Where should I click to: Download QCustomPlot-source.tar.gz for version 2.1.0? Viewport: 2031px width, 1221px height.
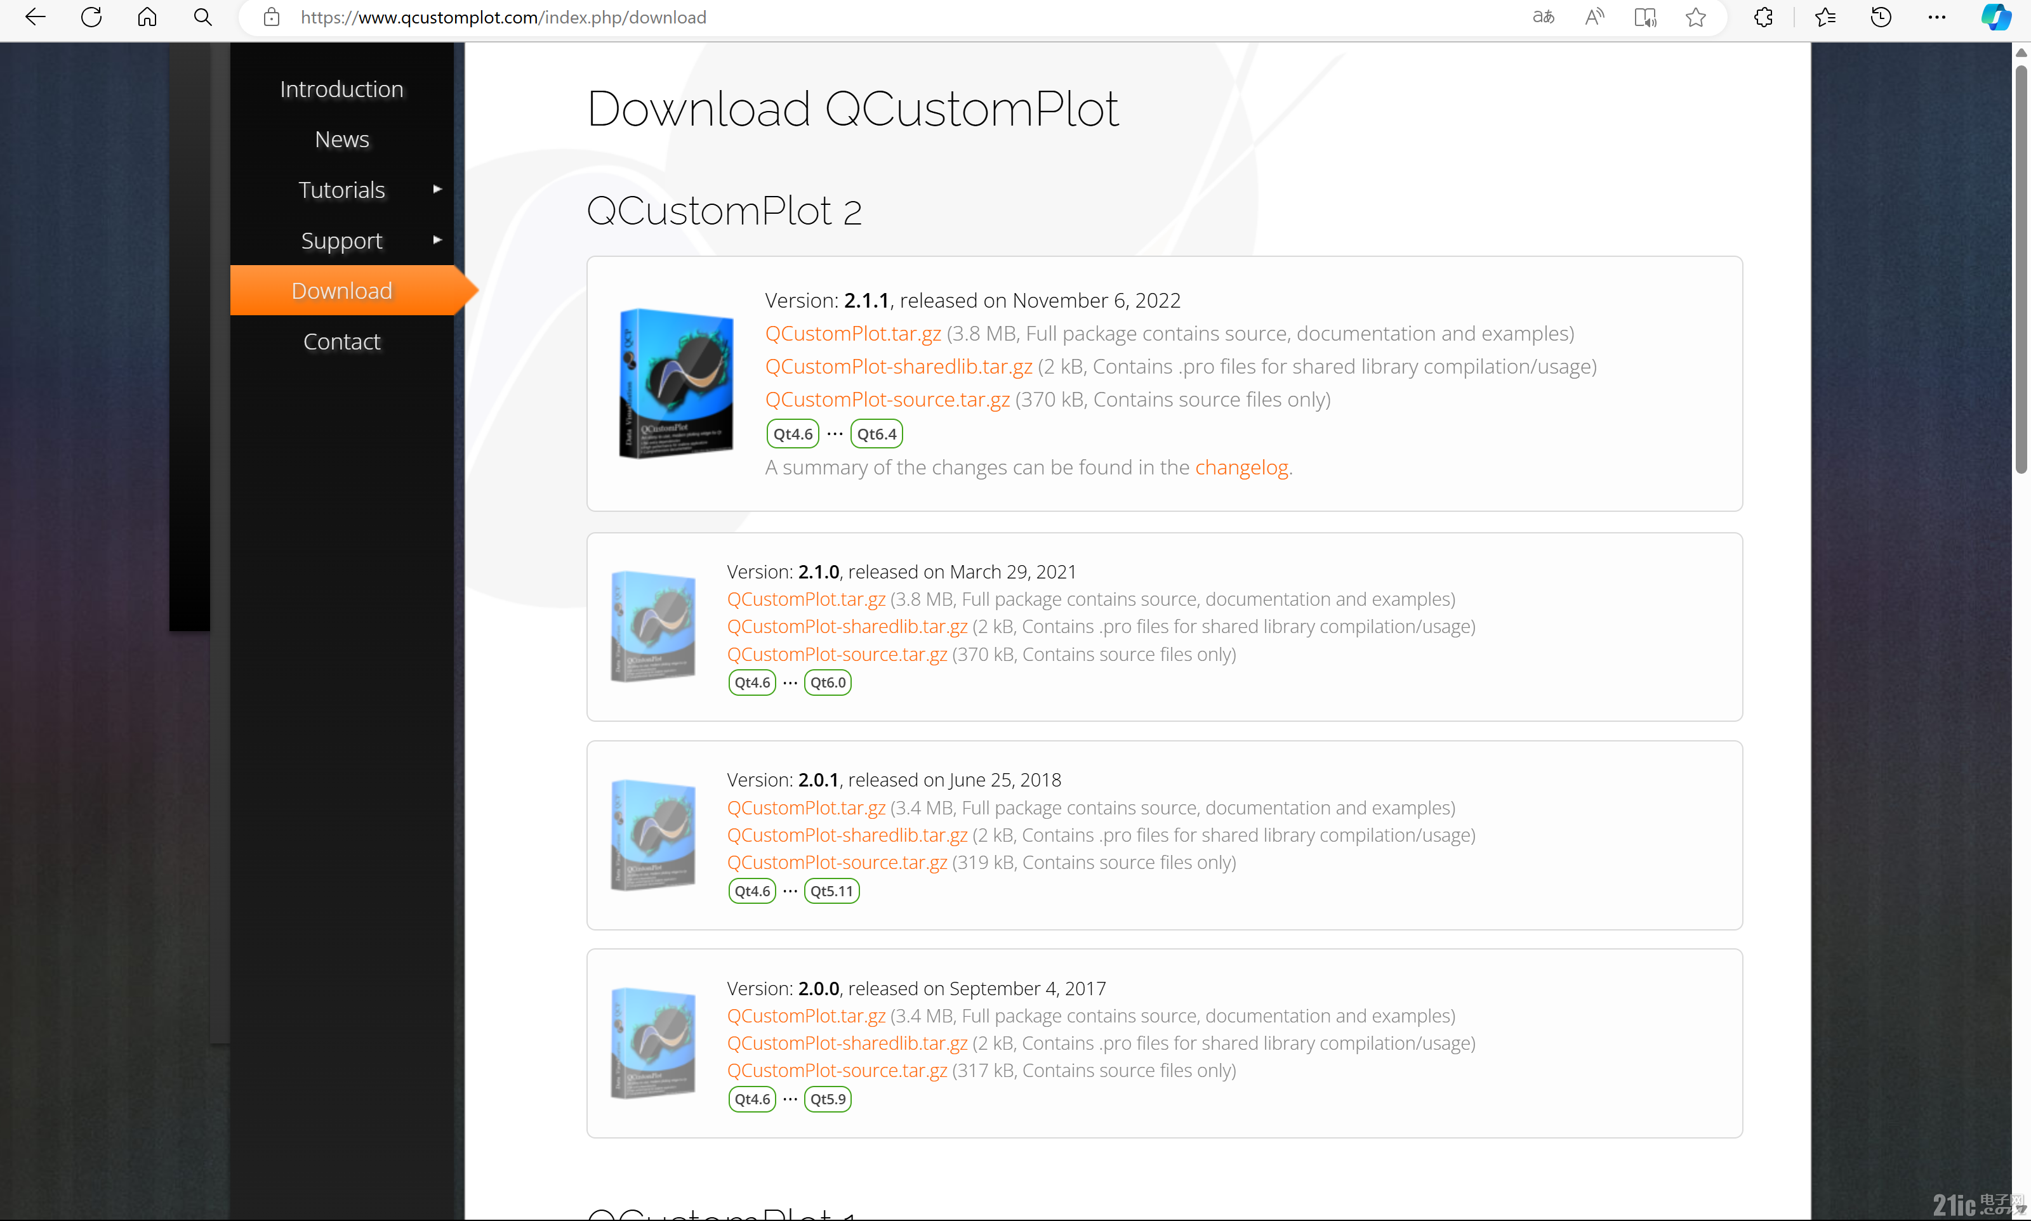tap(837, 654)
